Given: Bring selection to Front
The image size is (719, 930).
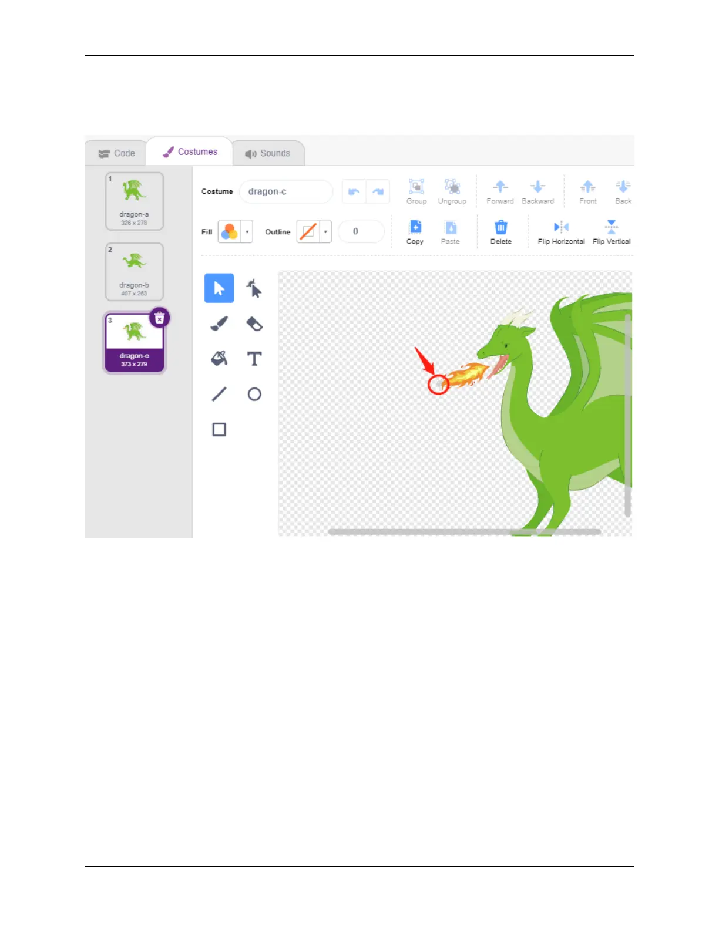Looking at the screenshot, I should [588, 191].
